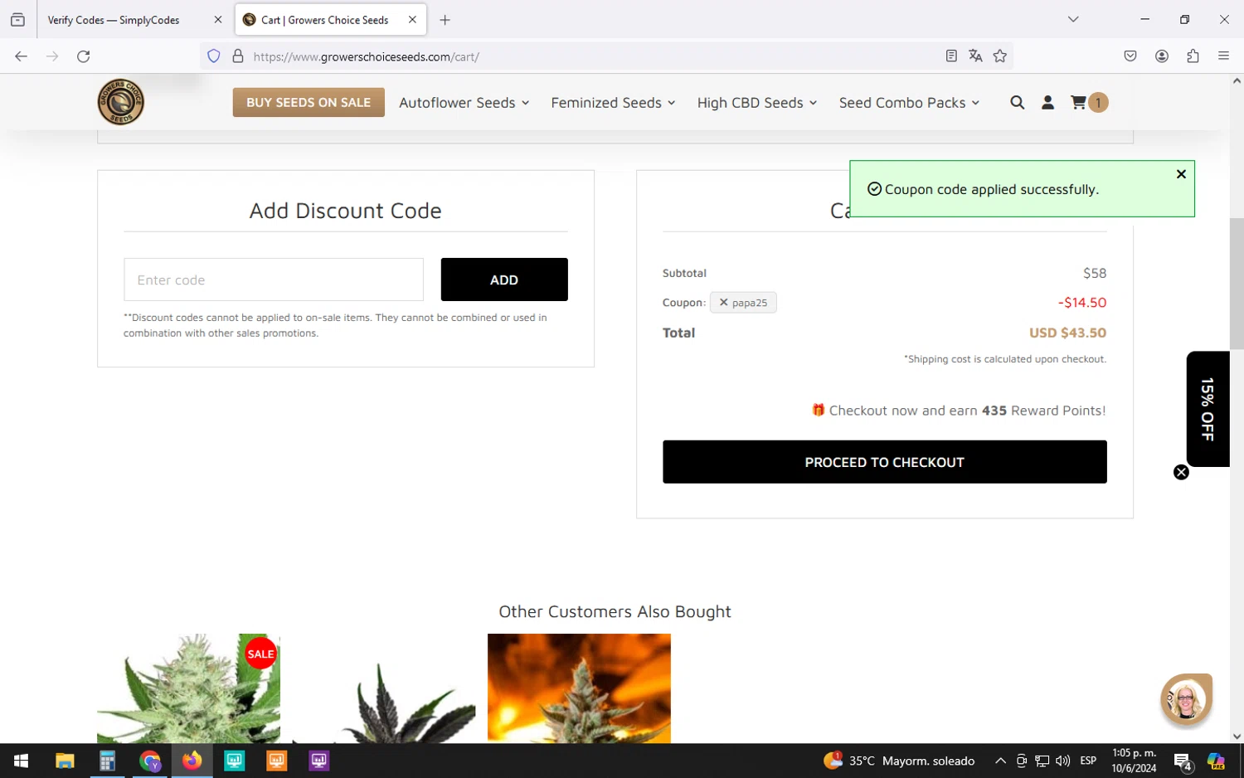The image size is (1244, 778).
Task: Expand the Seed Combo Packs menu
Action: pos(909,103)
